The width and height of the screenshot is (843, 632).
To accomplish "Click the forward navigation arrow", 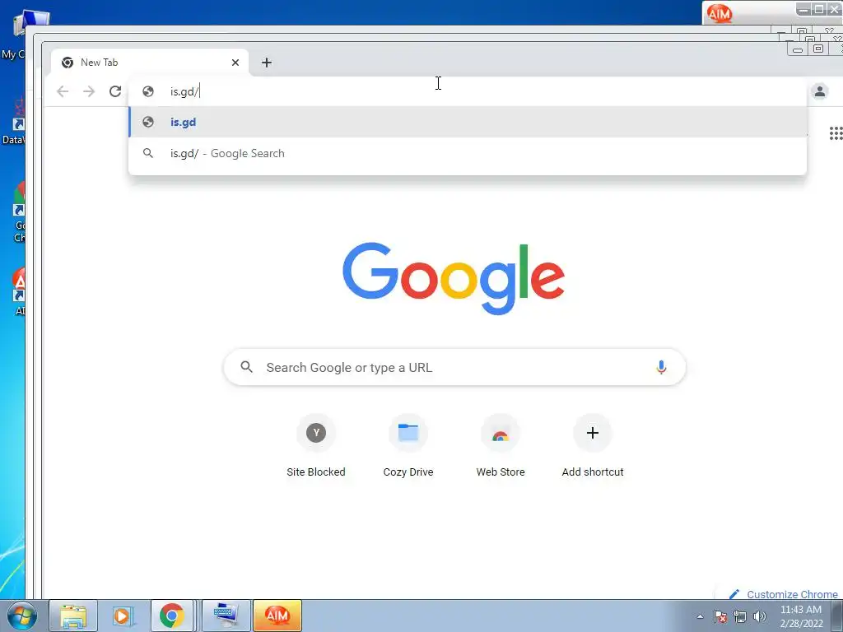I will tap(89, 91).
